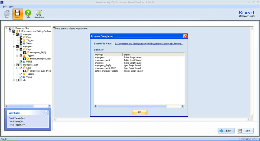Click preview pane scroll down arrow

(252, 116)
